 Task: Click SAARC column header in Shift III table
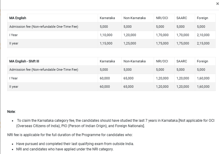181,61
